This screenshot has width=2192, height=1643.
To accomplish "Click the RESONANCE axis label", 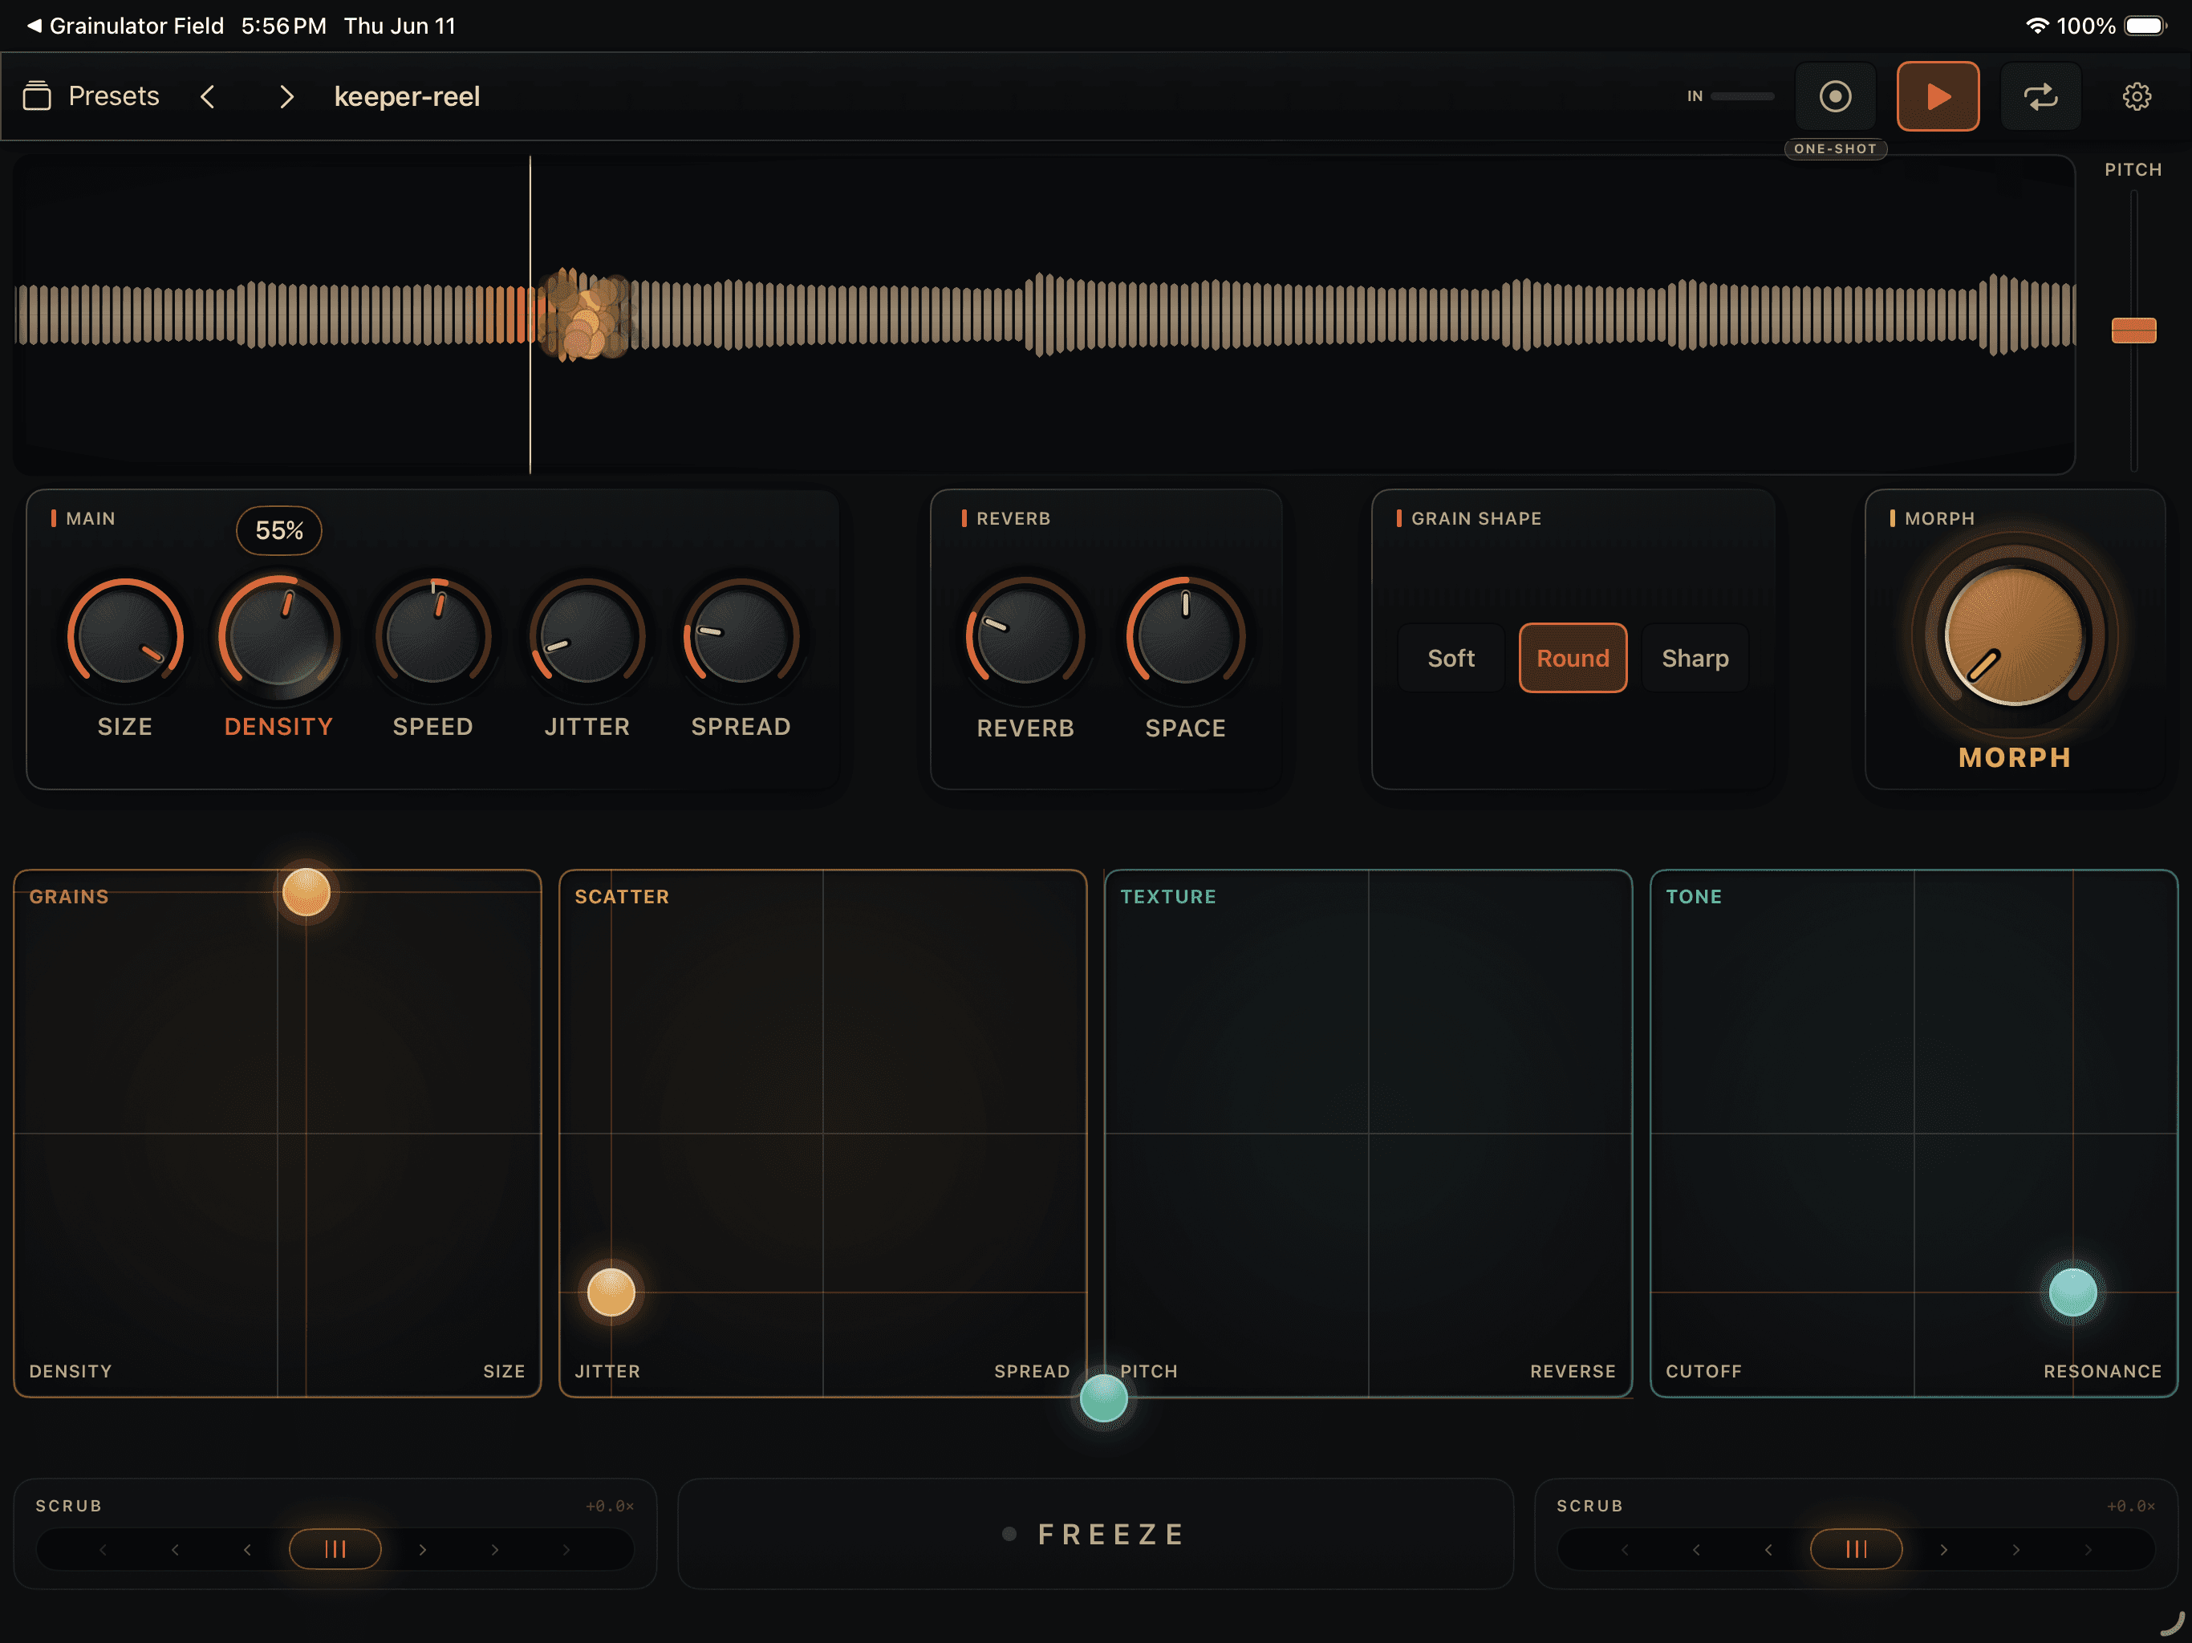I will (x=2102, y=1372).
